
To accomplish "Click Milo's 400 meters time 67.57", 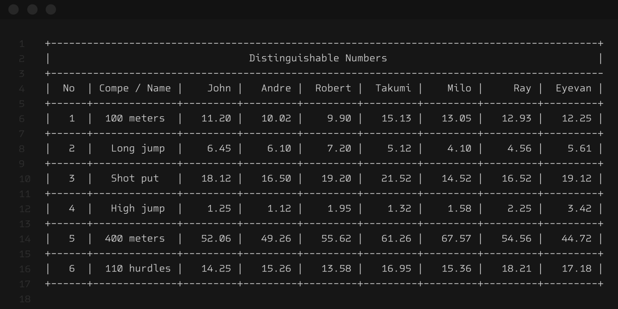I will coord(456,239).
